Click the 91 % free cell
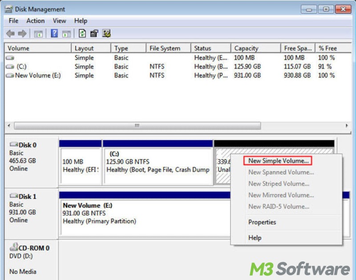The width and height of the screenshot is (356, 280). click(325, 66)
